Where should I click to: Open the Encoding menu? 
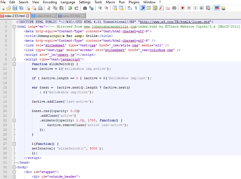50,2
